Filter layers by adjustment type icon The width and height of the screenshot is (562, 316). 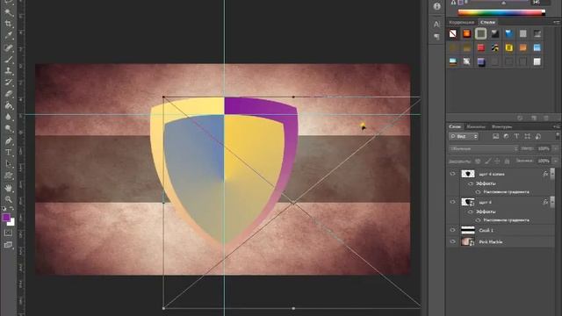(x=506, y=137)
